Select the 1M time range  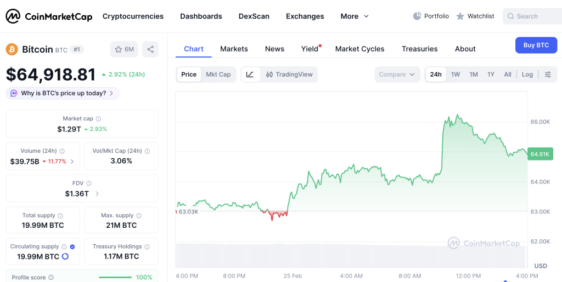(474, 74)
